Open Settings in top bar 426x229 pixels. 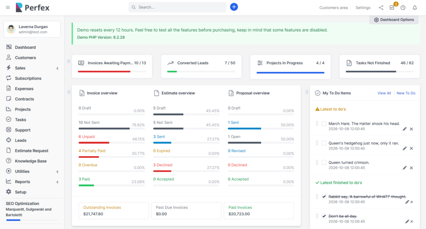click(x=363, y=7)
